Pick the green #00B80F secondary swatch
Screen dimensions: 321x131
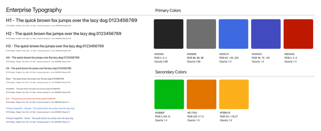click(x=169, y=94)
